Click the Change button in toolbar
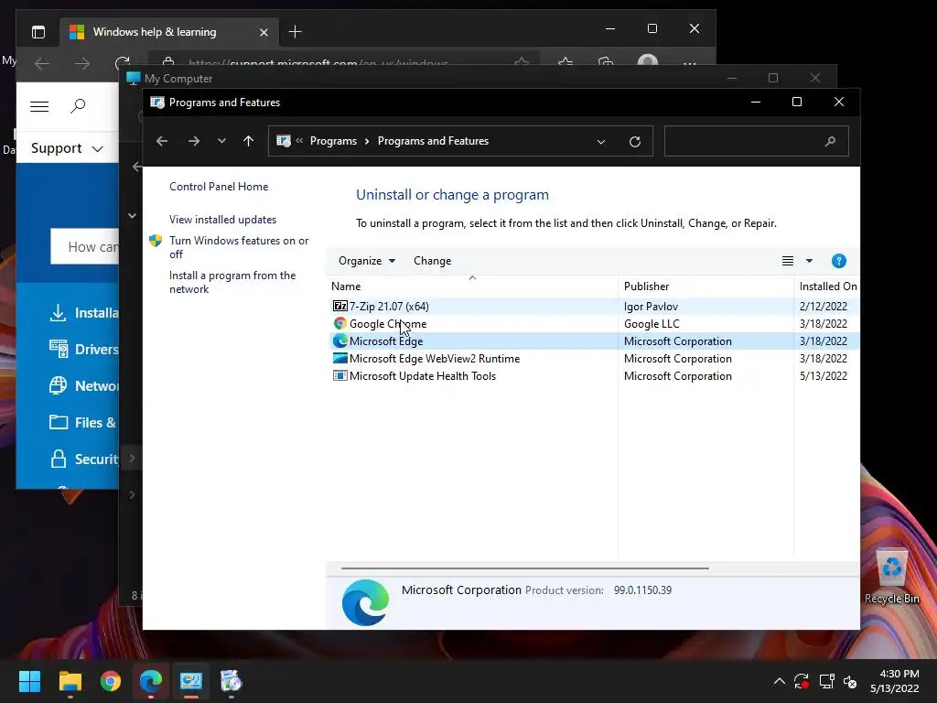 [432, 261]
